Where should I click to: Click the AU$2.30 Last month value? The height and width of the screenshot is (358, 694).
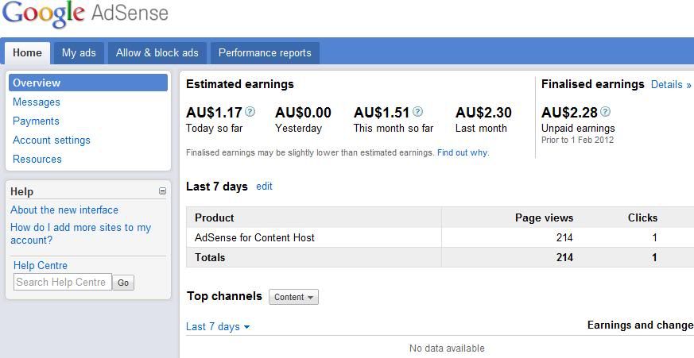pyautogui.click(x=484, y=112)
